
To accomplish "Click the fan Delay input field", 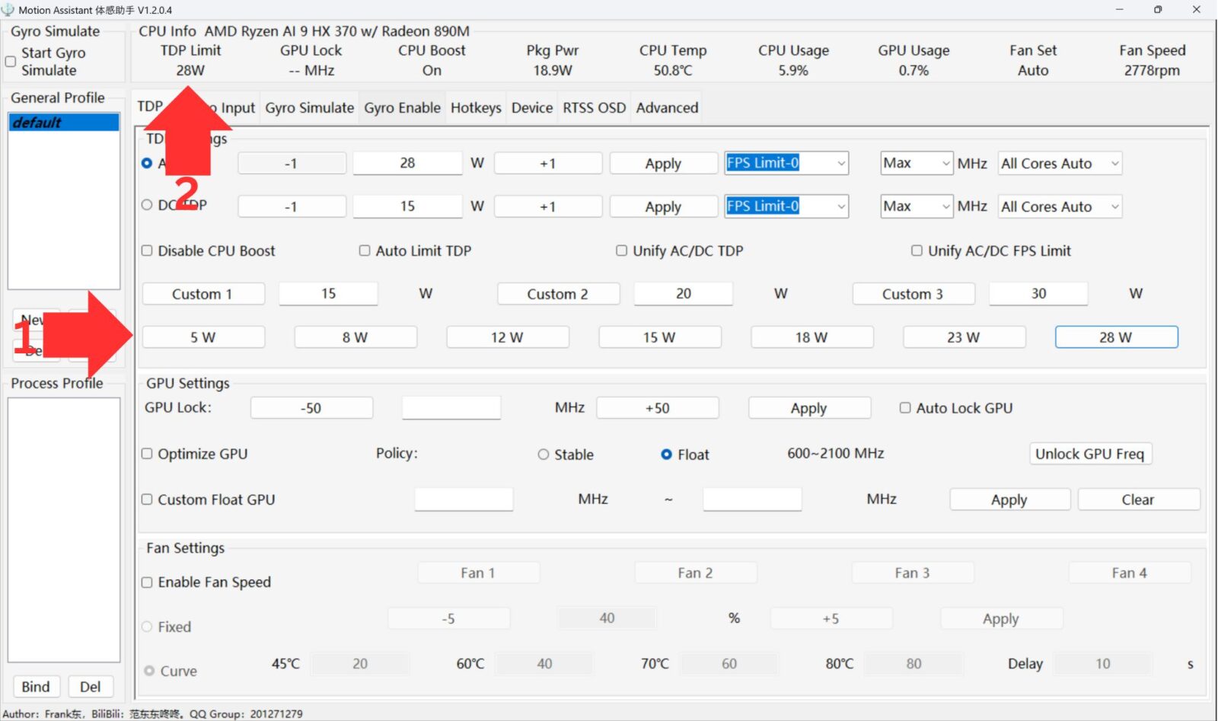I will tap(1102, 663).
